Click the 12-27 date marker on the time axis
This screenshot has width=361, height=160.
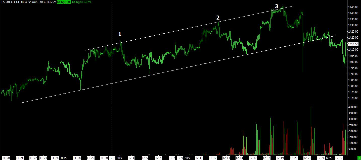click(339, 158)
